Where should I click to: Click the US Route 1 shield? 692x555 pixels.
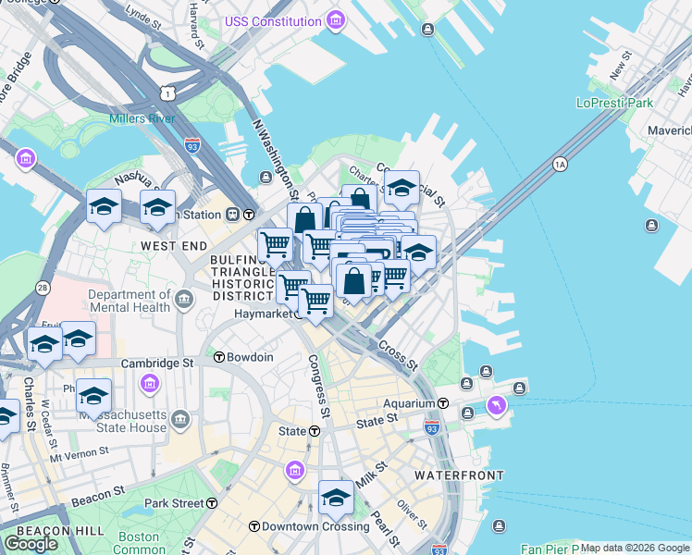pyautogui.click(x=167, y=93)
